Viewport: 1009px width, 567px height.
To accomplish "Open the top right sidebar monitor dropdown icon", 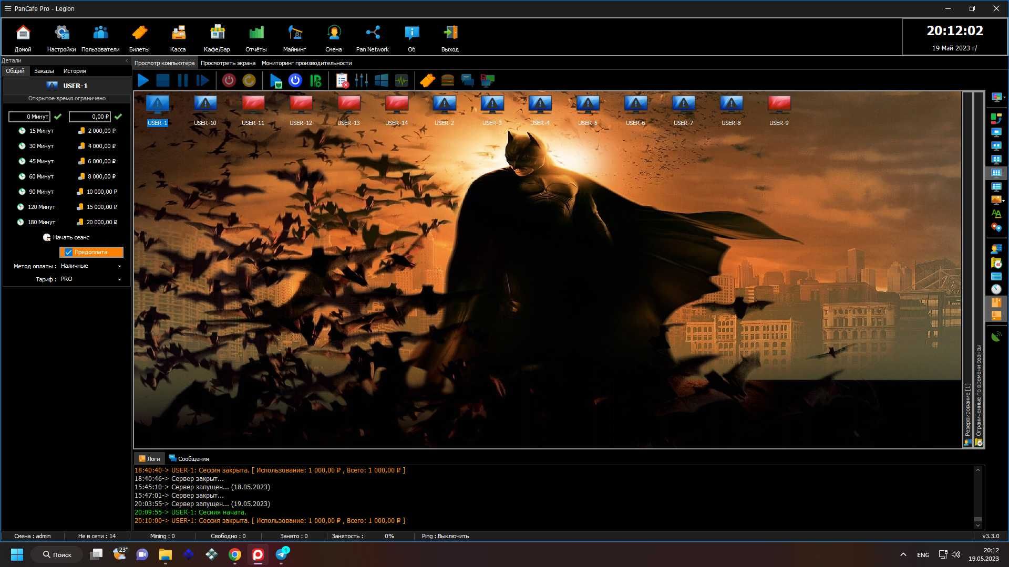I will [997, 97].
